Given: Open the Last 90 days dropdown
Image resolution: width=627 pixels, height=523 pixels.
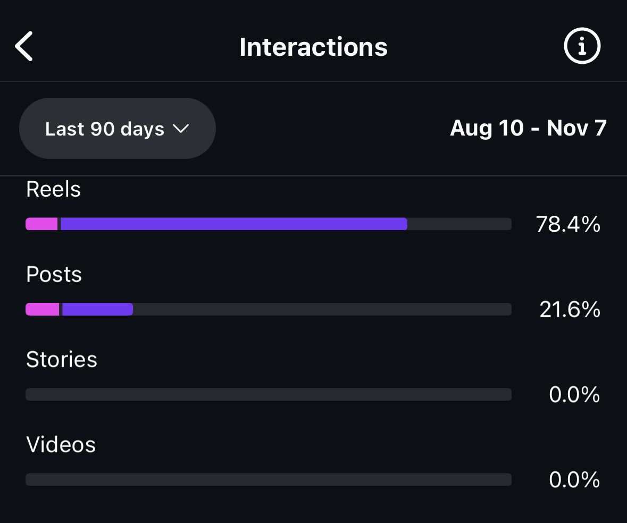Looking at the screenshot, I should coord(117,129).
